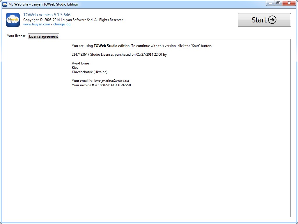Viewport: 298px width, 224px height.
Task: Minimize the TOWeb window
Action: (270, 3)
